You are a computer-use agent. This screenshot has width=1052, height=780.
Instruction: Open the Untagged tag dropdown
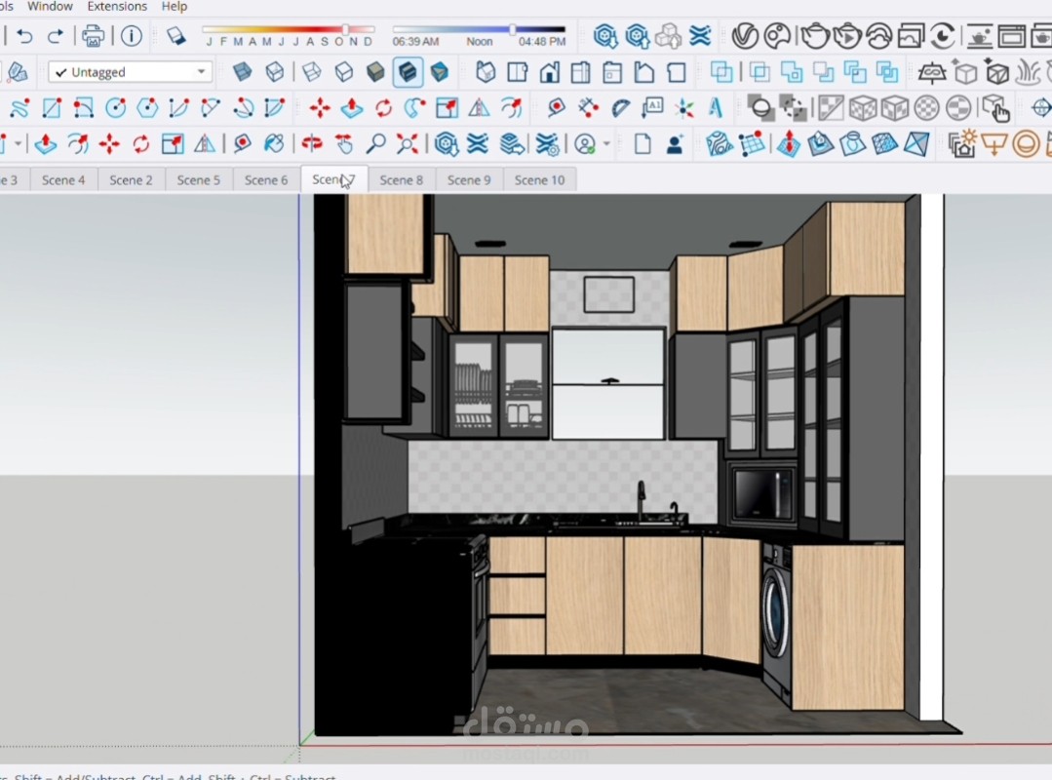pos(130,72)
